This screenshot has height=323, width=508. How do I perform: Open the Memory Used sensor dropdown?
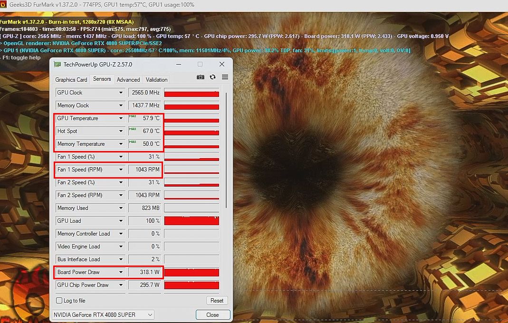[121, 208]
